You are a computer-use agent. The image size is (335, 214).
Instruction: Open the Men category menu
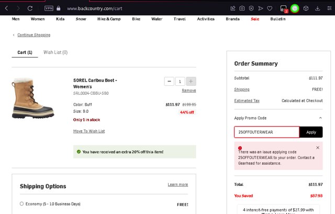(15, 19)
